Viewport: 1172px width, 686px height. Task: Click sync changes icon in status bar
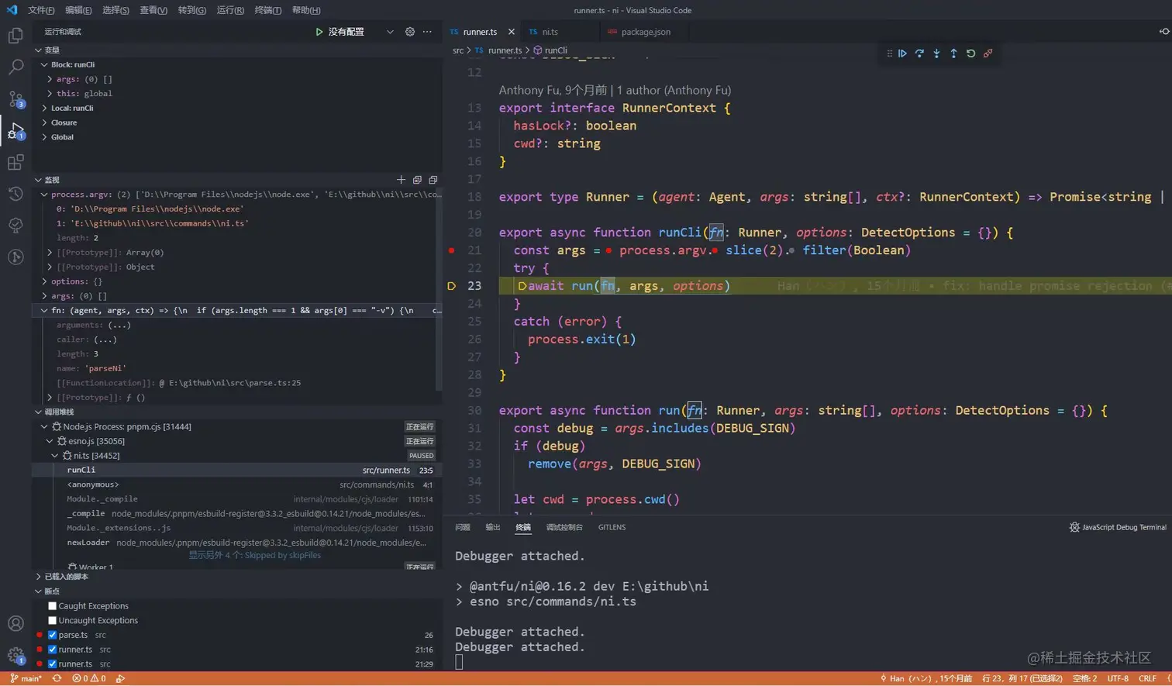(x=57, y=678)
